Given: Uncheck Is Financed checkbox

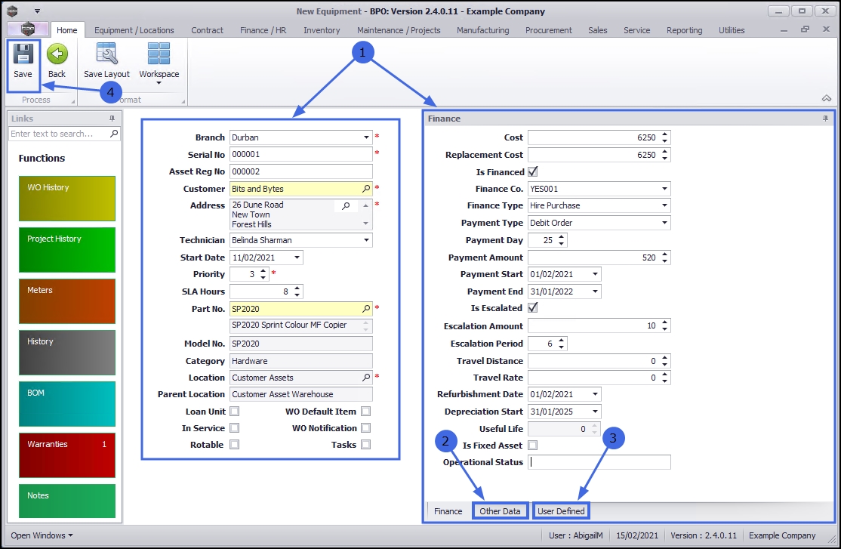Looking at the screenshot, I should click(x=532, y=171).
